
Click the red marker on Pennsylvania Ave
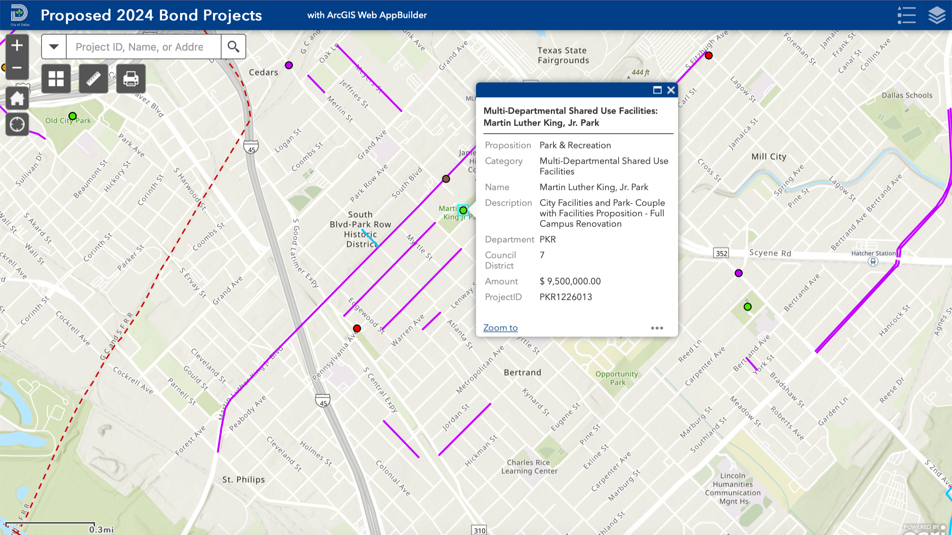click(x=357, y=328)
